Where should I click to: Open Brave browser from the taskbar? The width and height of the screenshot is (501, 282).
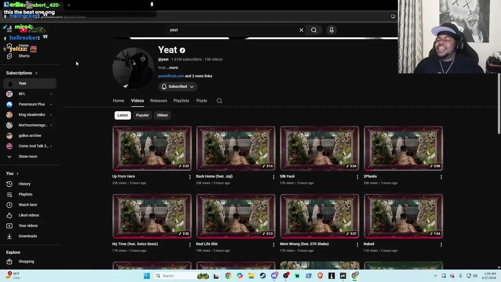tap(320, 276)
